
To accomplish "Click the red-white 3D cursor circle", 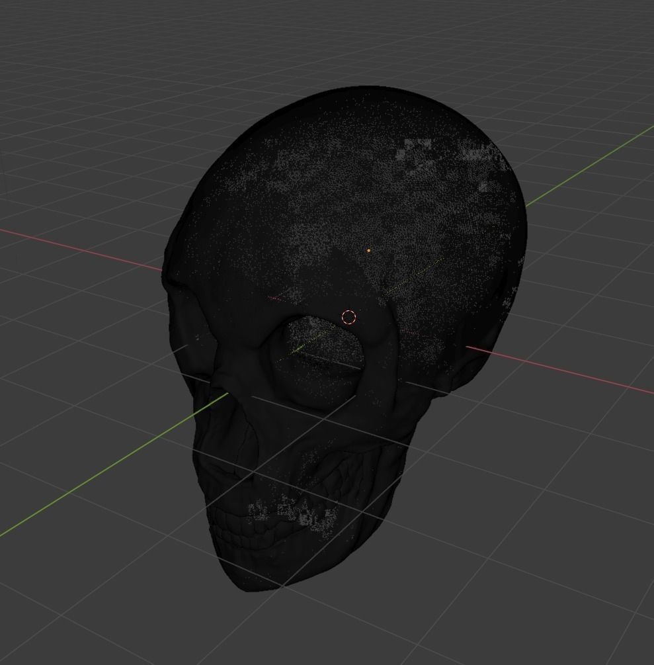I will click(349, 317).
